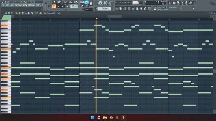Click Render as audio file icon
216x121 pixels.
click(x=178, y=3)
